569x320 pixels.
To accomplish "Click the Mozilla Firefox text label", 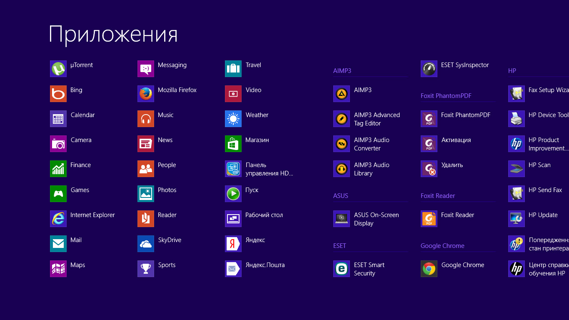I will click(x=177, y=90).
